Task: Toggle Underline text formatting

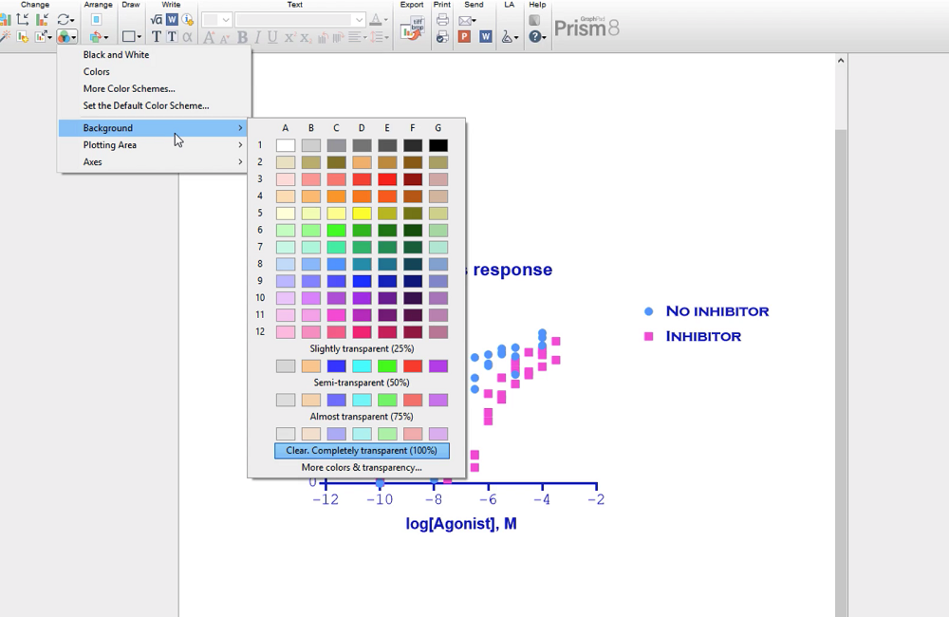Action: coord(272,37)
